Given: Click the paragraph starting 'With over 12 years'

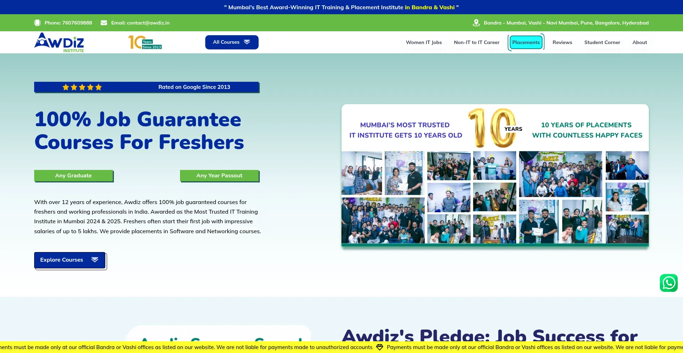Looking at the screenshot, I should [148, 216].
